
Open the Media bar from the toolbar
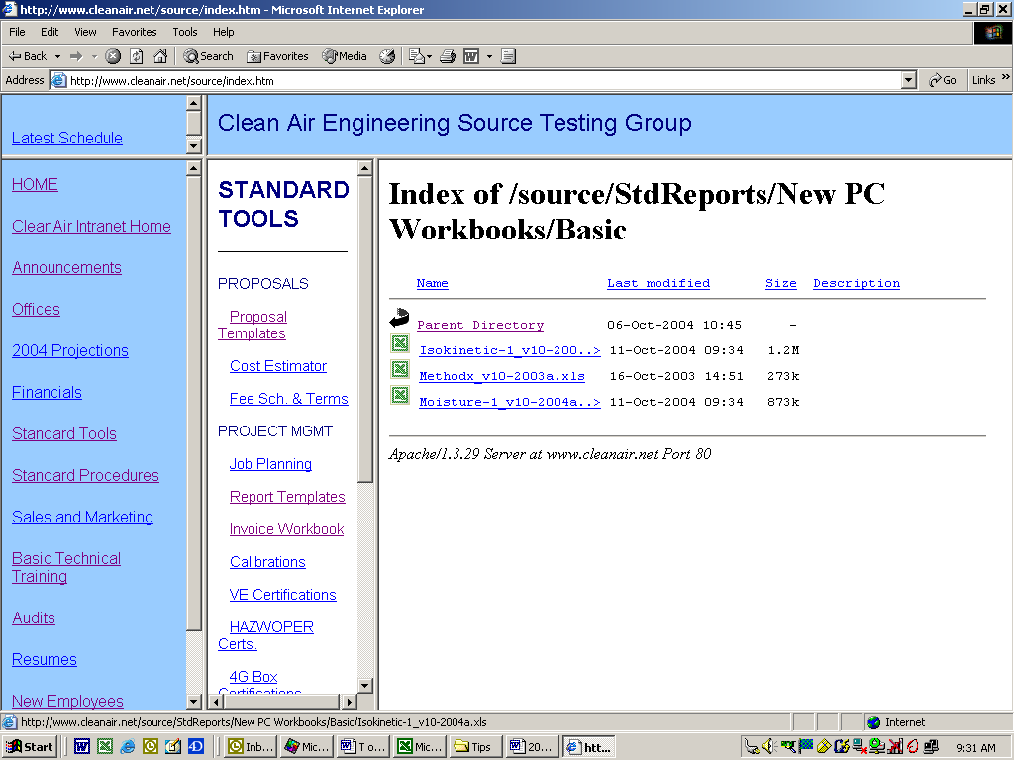[x=345, y=56]
